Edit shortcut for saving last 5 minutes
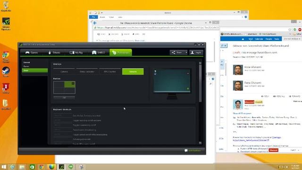The height and width of the screenshot is (170, 302). click(62, 115)
